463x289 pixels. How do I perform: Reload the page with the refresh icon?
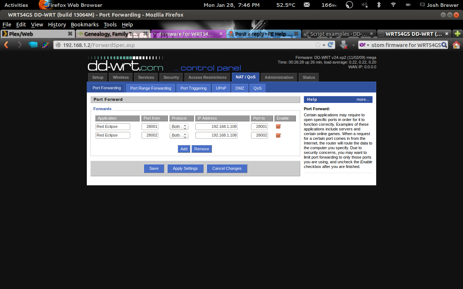point(331,45)
